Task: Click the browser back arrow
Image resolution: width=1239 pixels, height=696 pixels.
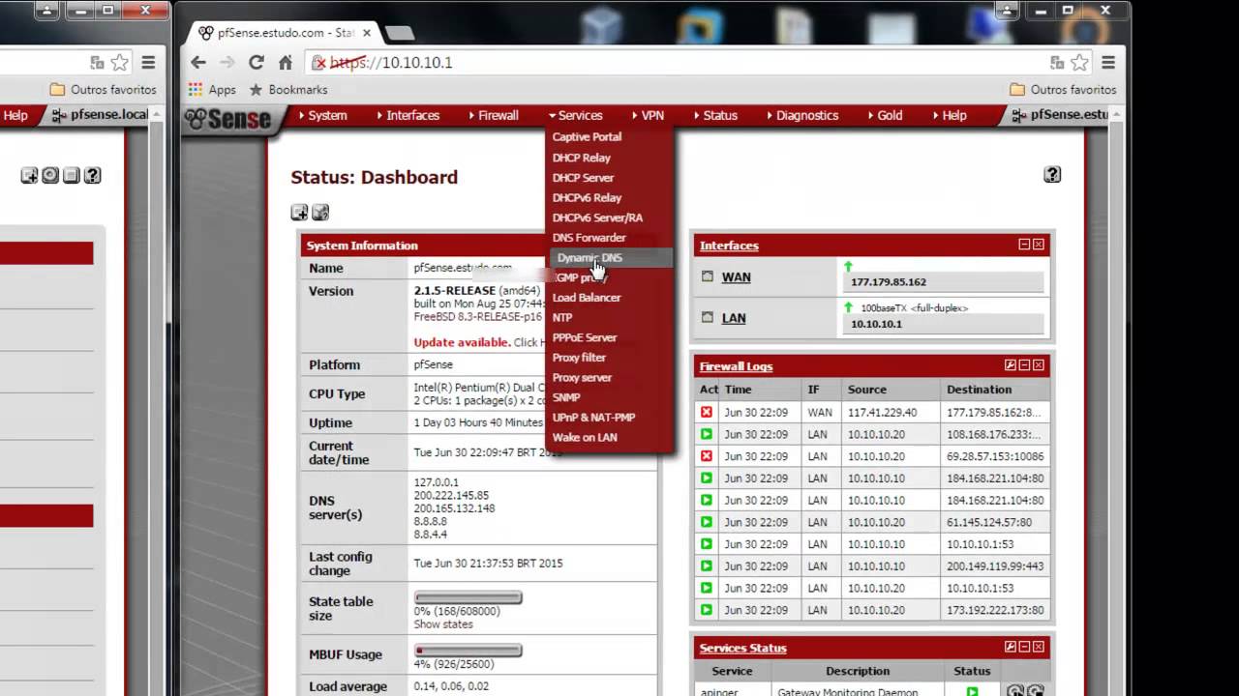Action: pyautogui.click(x=198, y=62)
